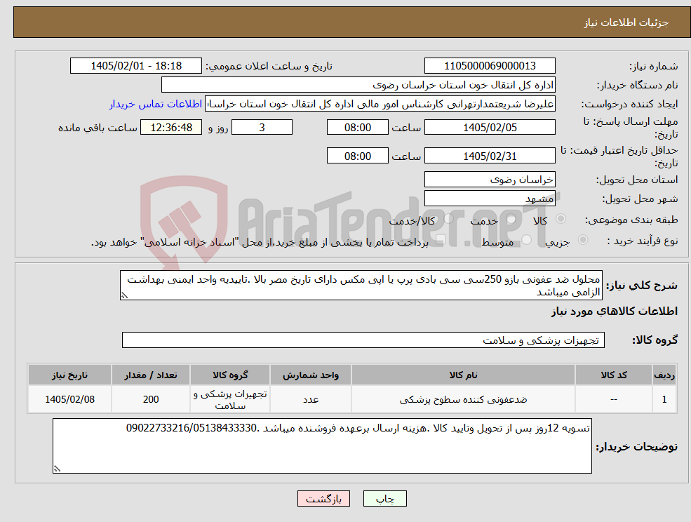Click the ساعت باقی مانده label
This screenshot has height=522, width=691.
98,128
